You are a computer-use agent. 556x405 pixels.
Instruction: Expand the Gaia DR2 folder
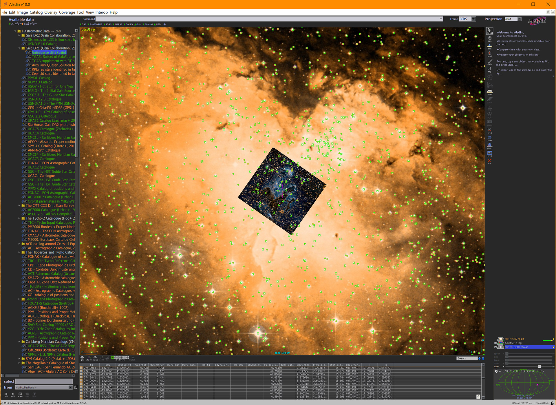click(x=19, y=35)
